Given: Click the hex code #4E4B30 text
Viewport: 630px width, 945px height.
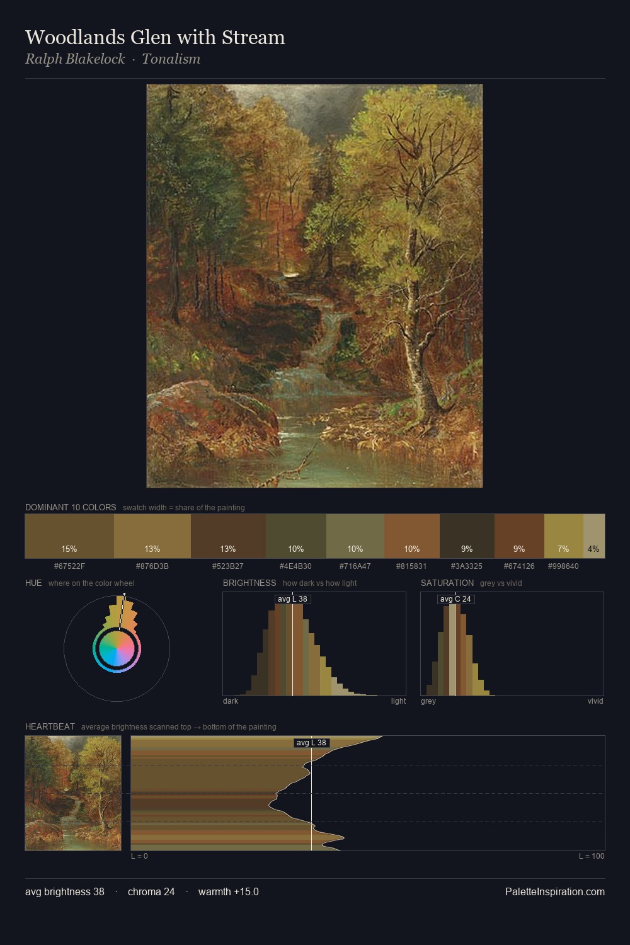Looking at the screenshot, I should tap(295, 566).
